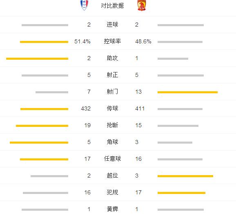236x214 pixels.
Task: Click the blue home team crest
Action: click(84, 5)
